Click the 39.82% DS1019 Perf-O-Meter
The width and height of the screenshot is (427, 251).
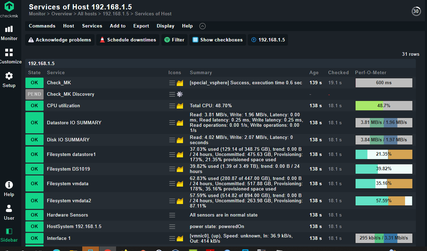pyautogui.click(x=384, y=169)
